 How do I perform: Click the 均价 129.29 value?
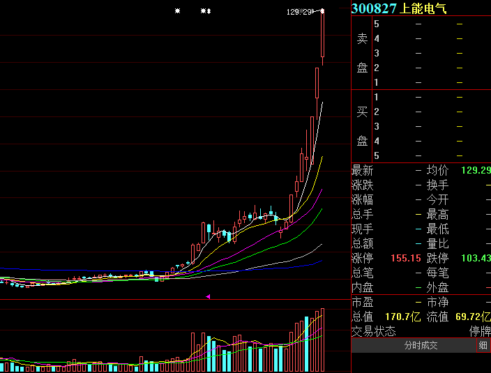coord(476,170)
